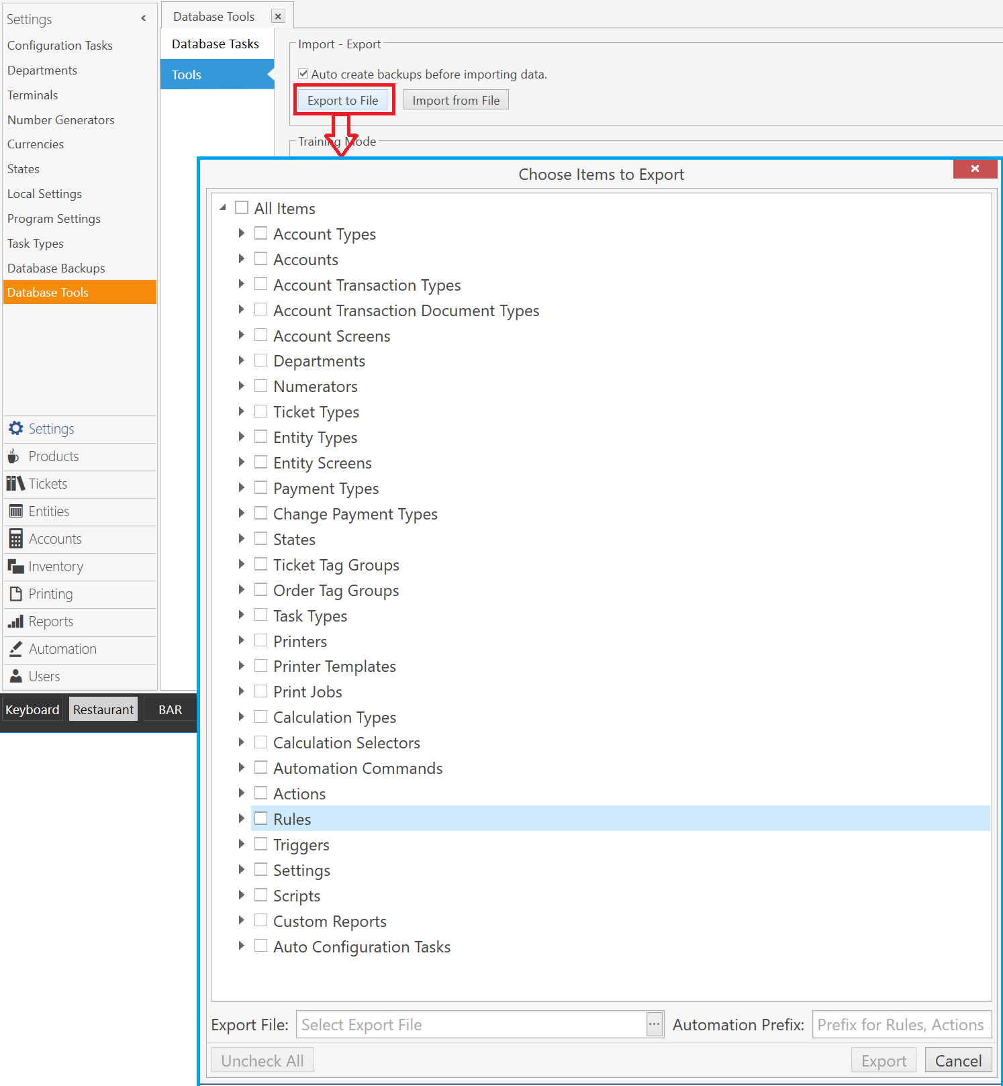Click the Users person icon
Viewport: 1003px width, 1086px height.
[x=15, y=677]
